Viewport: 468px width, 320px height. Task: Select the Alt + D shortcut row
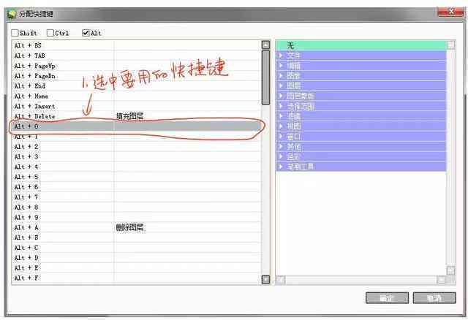(137, 258)
